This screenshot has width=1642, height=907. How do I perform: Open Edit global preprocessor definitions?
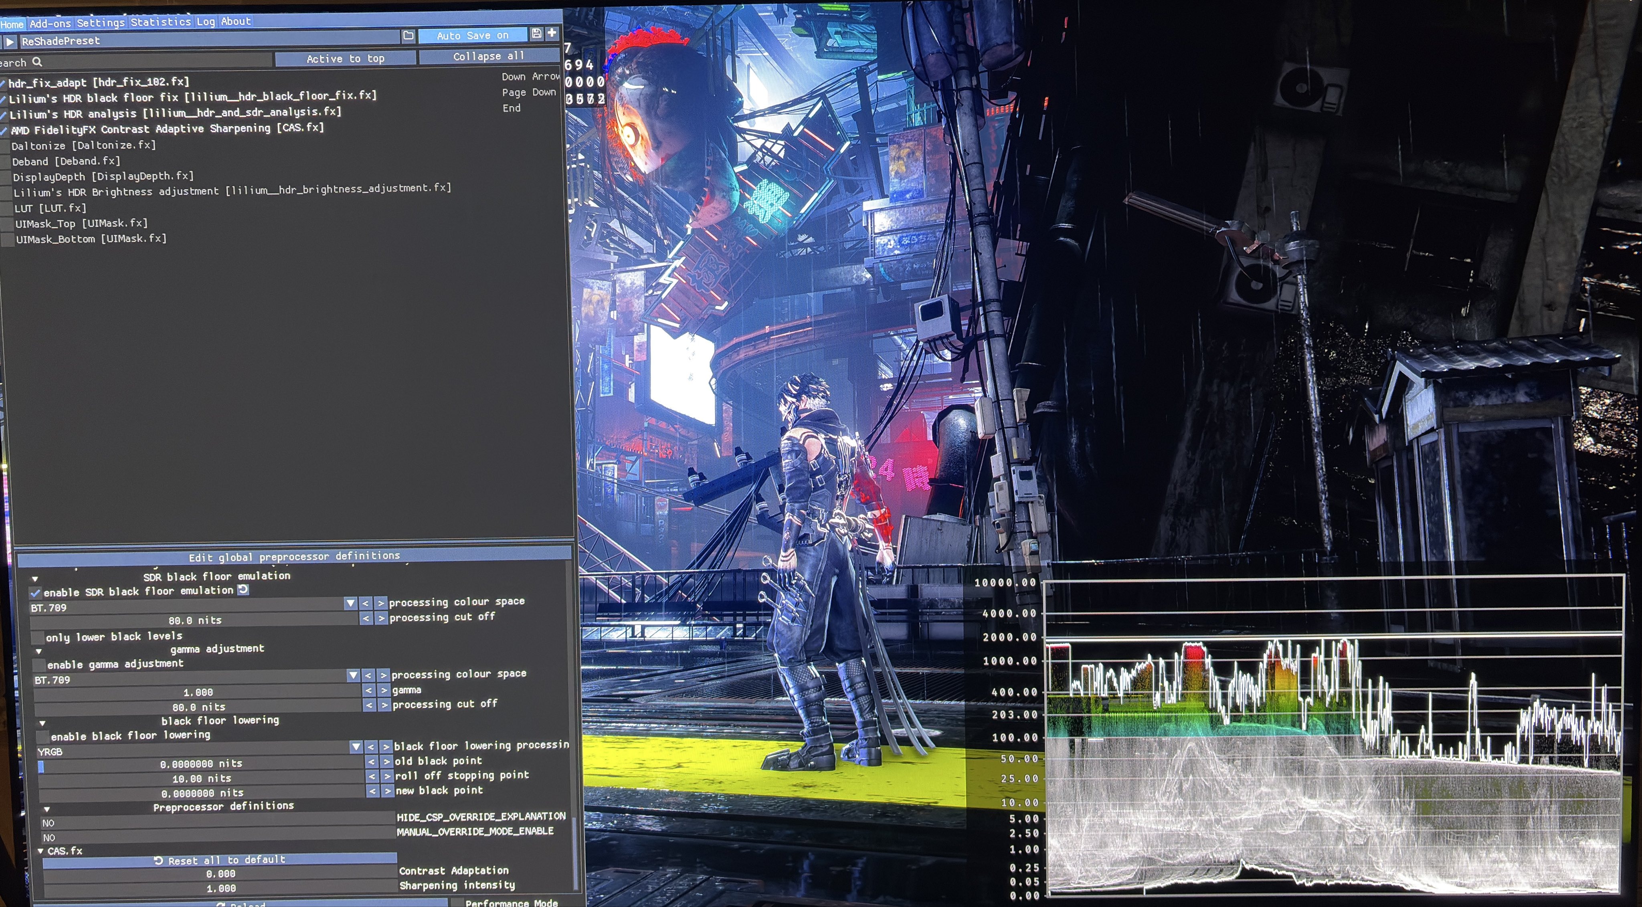294,556
